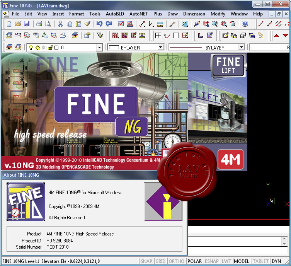Screen dimensions: 291x266
Task: Open the lineweight selector box
Action: (x=270, y=47)
